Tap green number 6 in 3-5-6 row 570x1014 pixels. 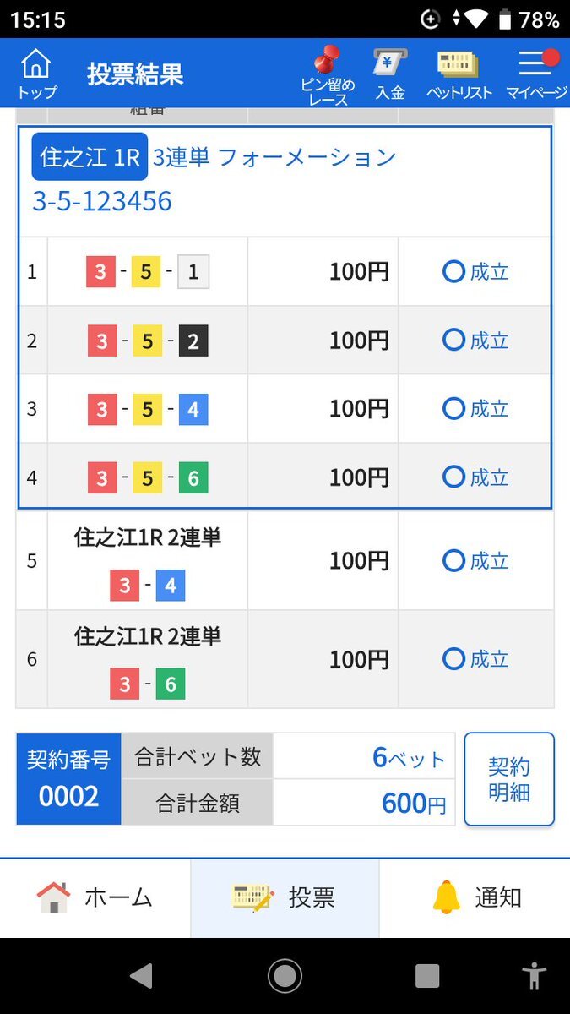pyautogui.click(x=193, y=477)
